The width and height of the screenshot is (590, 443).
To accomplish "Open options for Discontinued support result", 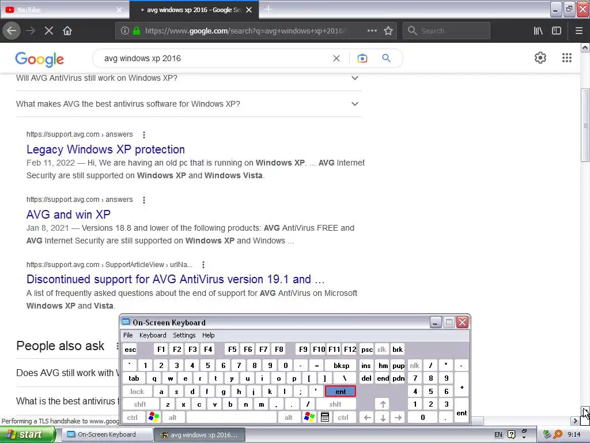I will (x=203, y=265).
